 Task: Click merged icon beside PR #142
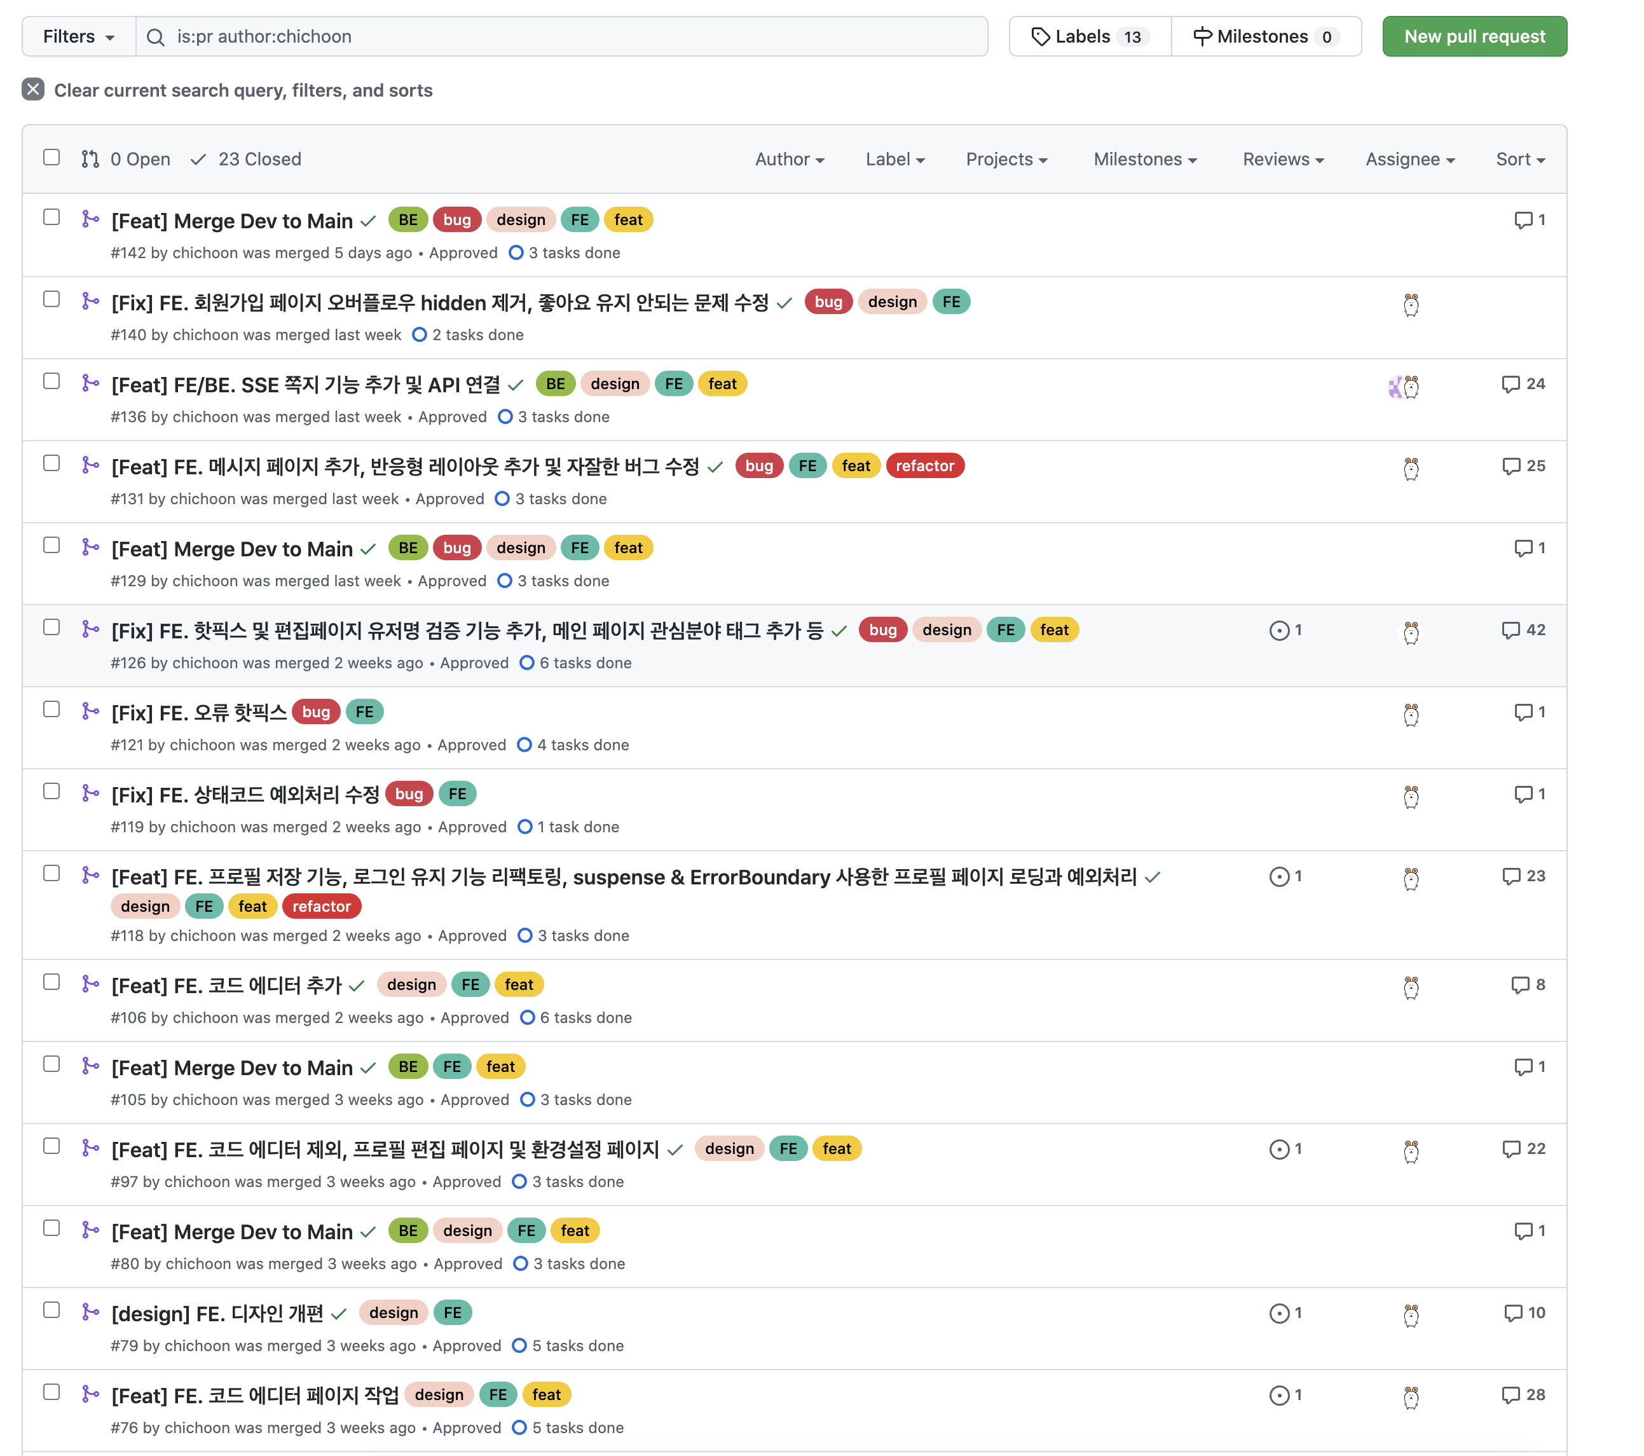91,219
